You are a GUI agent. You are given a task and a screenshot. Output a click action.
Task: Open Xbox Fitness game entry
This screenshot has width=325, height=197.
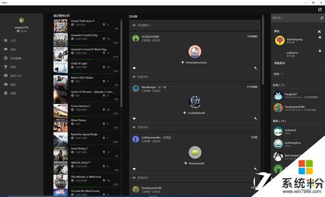pyautogui.click(x=86, y=125)
